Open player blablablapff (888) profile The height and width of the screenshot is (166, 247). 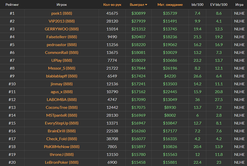(x=62, y=76)
